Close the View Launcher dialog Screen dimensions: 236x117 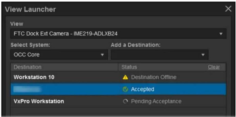[x=228, y=9]
